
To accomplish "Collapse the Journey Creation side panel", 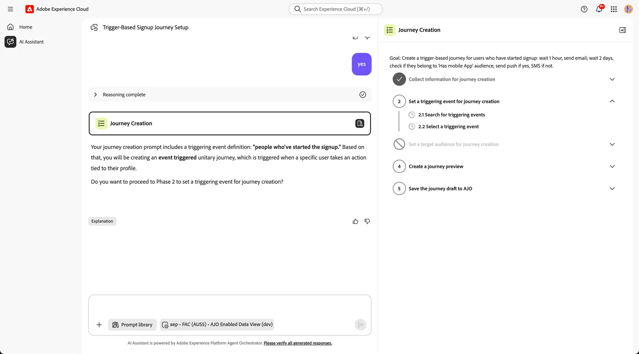I will point(622,30).
